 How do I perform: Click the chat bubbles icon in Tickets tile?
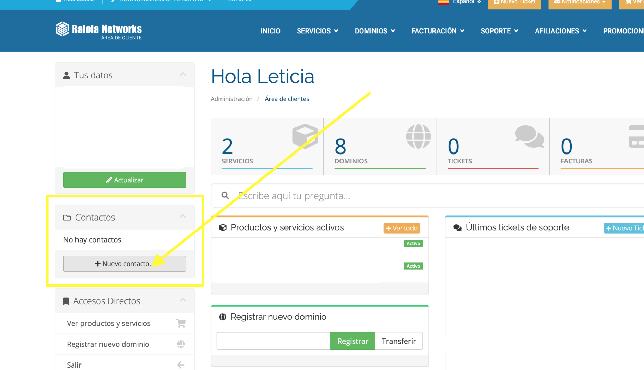529,136
